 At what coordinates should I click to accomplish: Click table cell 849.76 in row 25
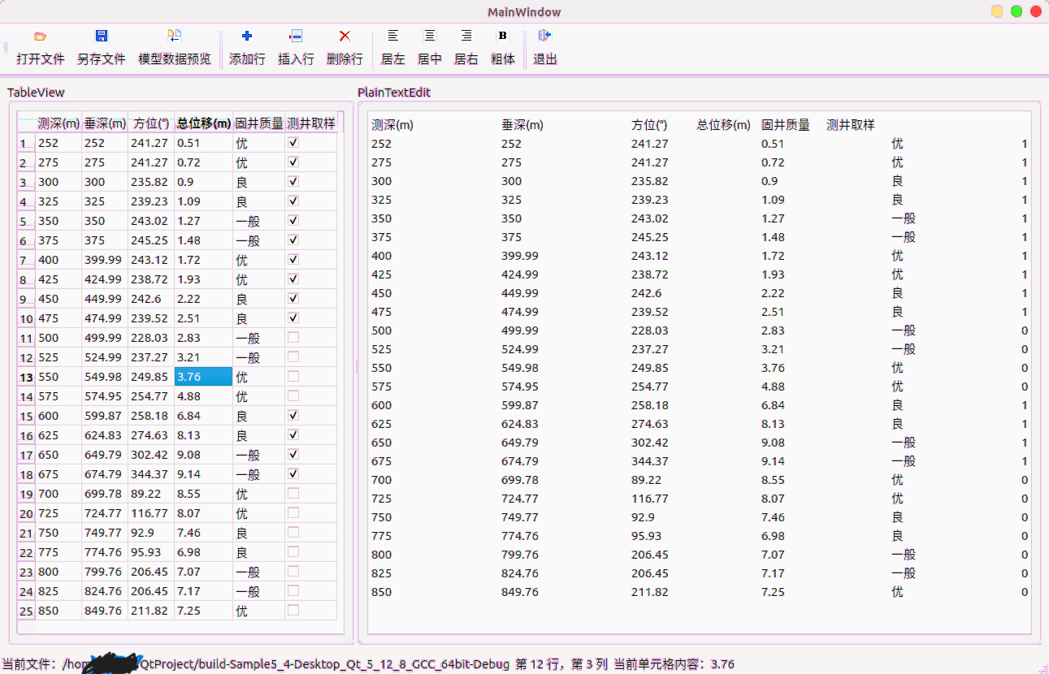(105, 611)
